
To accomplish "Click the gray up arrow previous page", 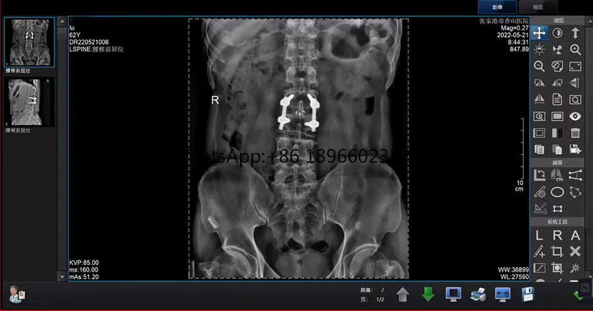I will click(403, 294).
